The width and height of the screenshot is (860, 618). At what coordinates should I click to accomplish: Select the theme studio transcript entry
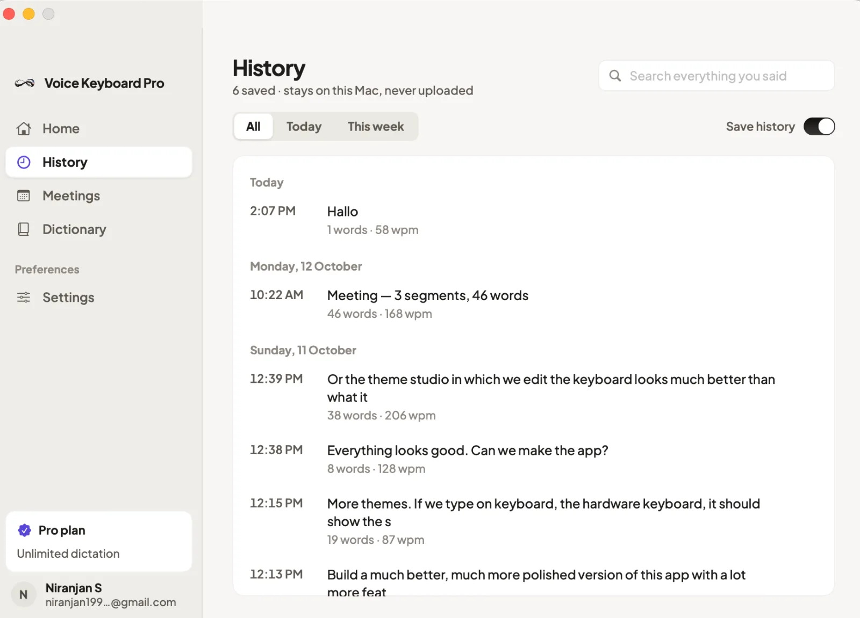(x=533, y=397)
